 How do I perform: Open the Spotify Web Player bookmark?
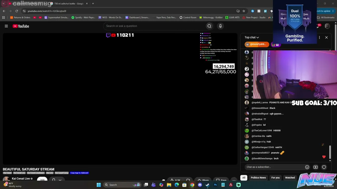coord(83,18)
